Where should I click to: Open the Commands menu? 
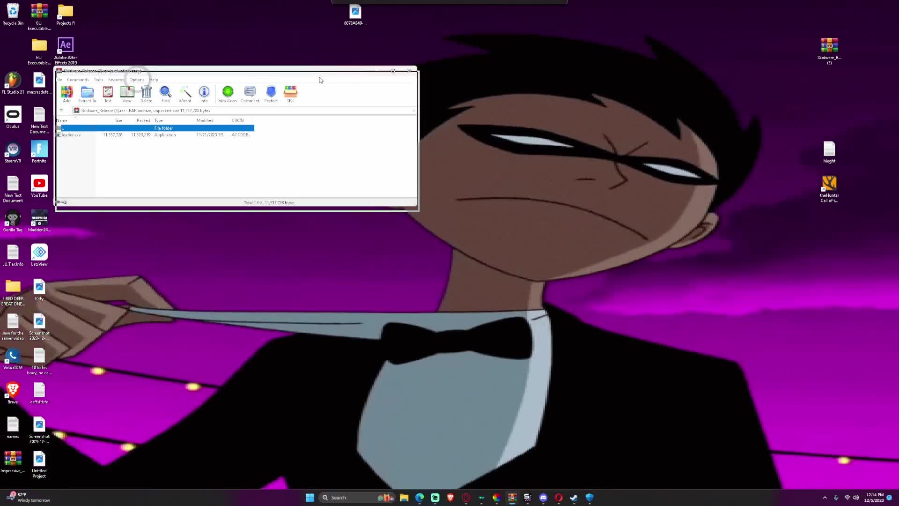(x=78, y=80)
